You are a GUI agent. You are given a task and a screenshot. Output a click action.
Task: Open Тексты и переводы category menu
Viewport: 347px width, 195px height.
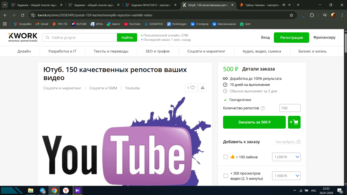[x=111, y=51]
